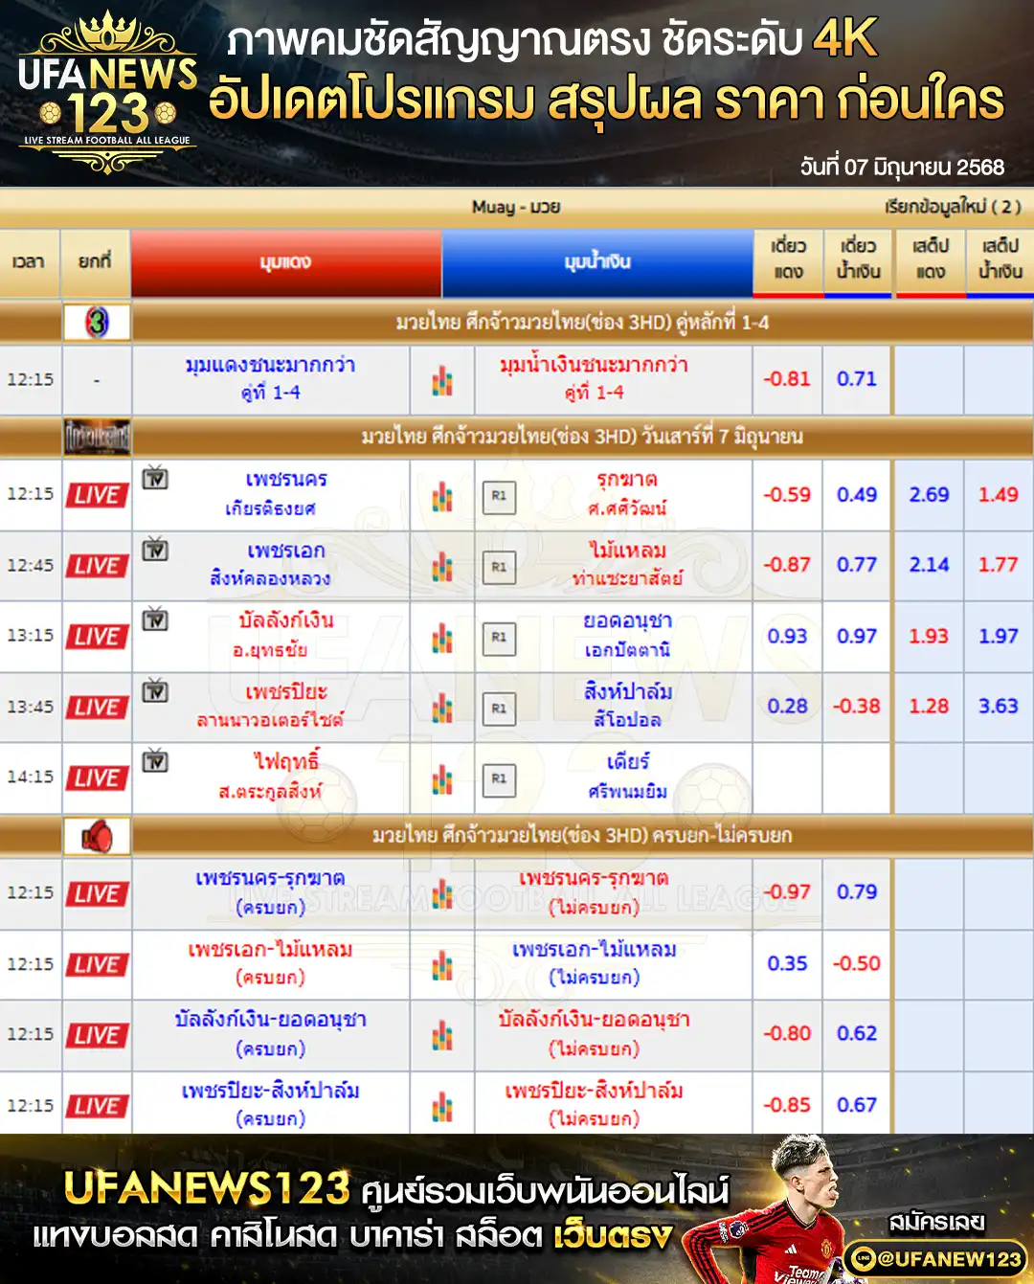Click LIVE button in บัลลังก์เงิน-ยอดอนุชา ครบยก row
Image resolution: width=1034 pixels, height=1284 pixels.
pyautogui.click(x=97, y=1035)
